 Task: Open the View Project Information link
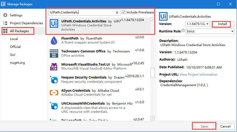(x=198, y=75)
